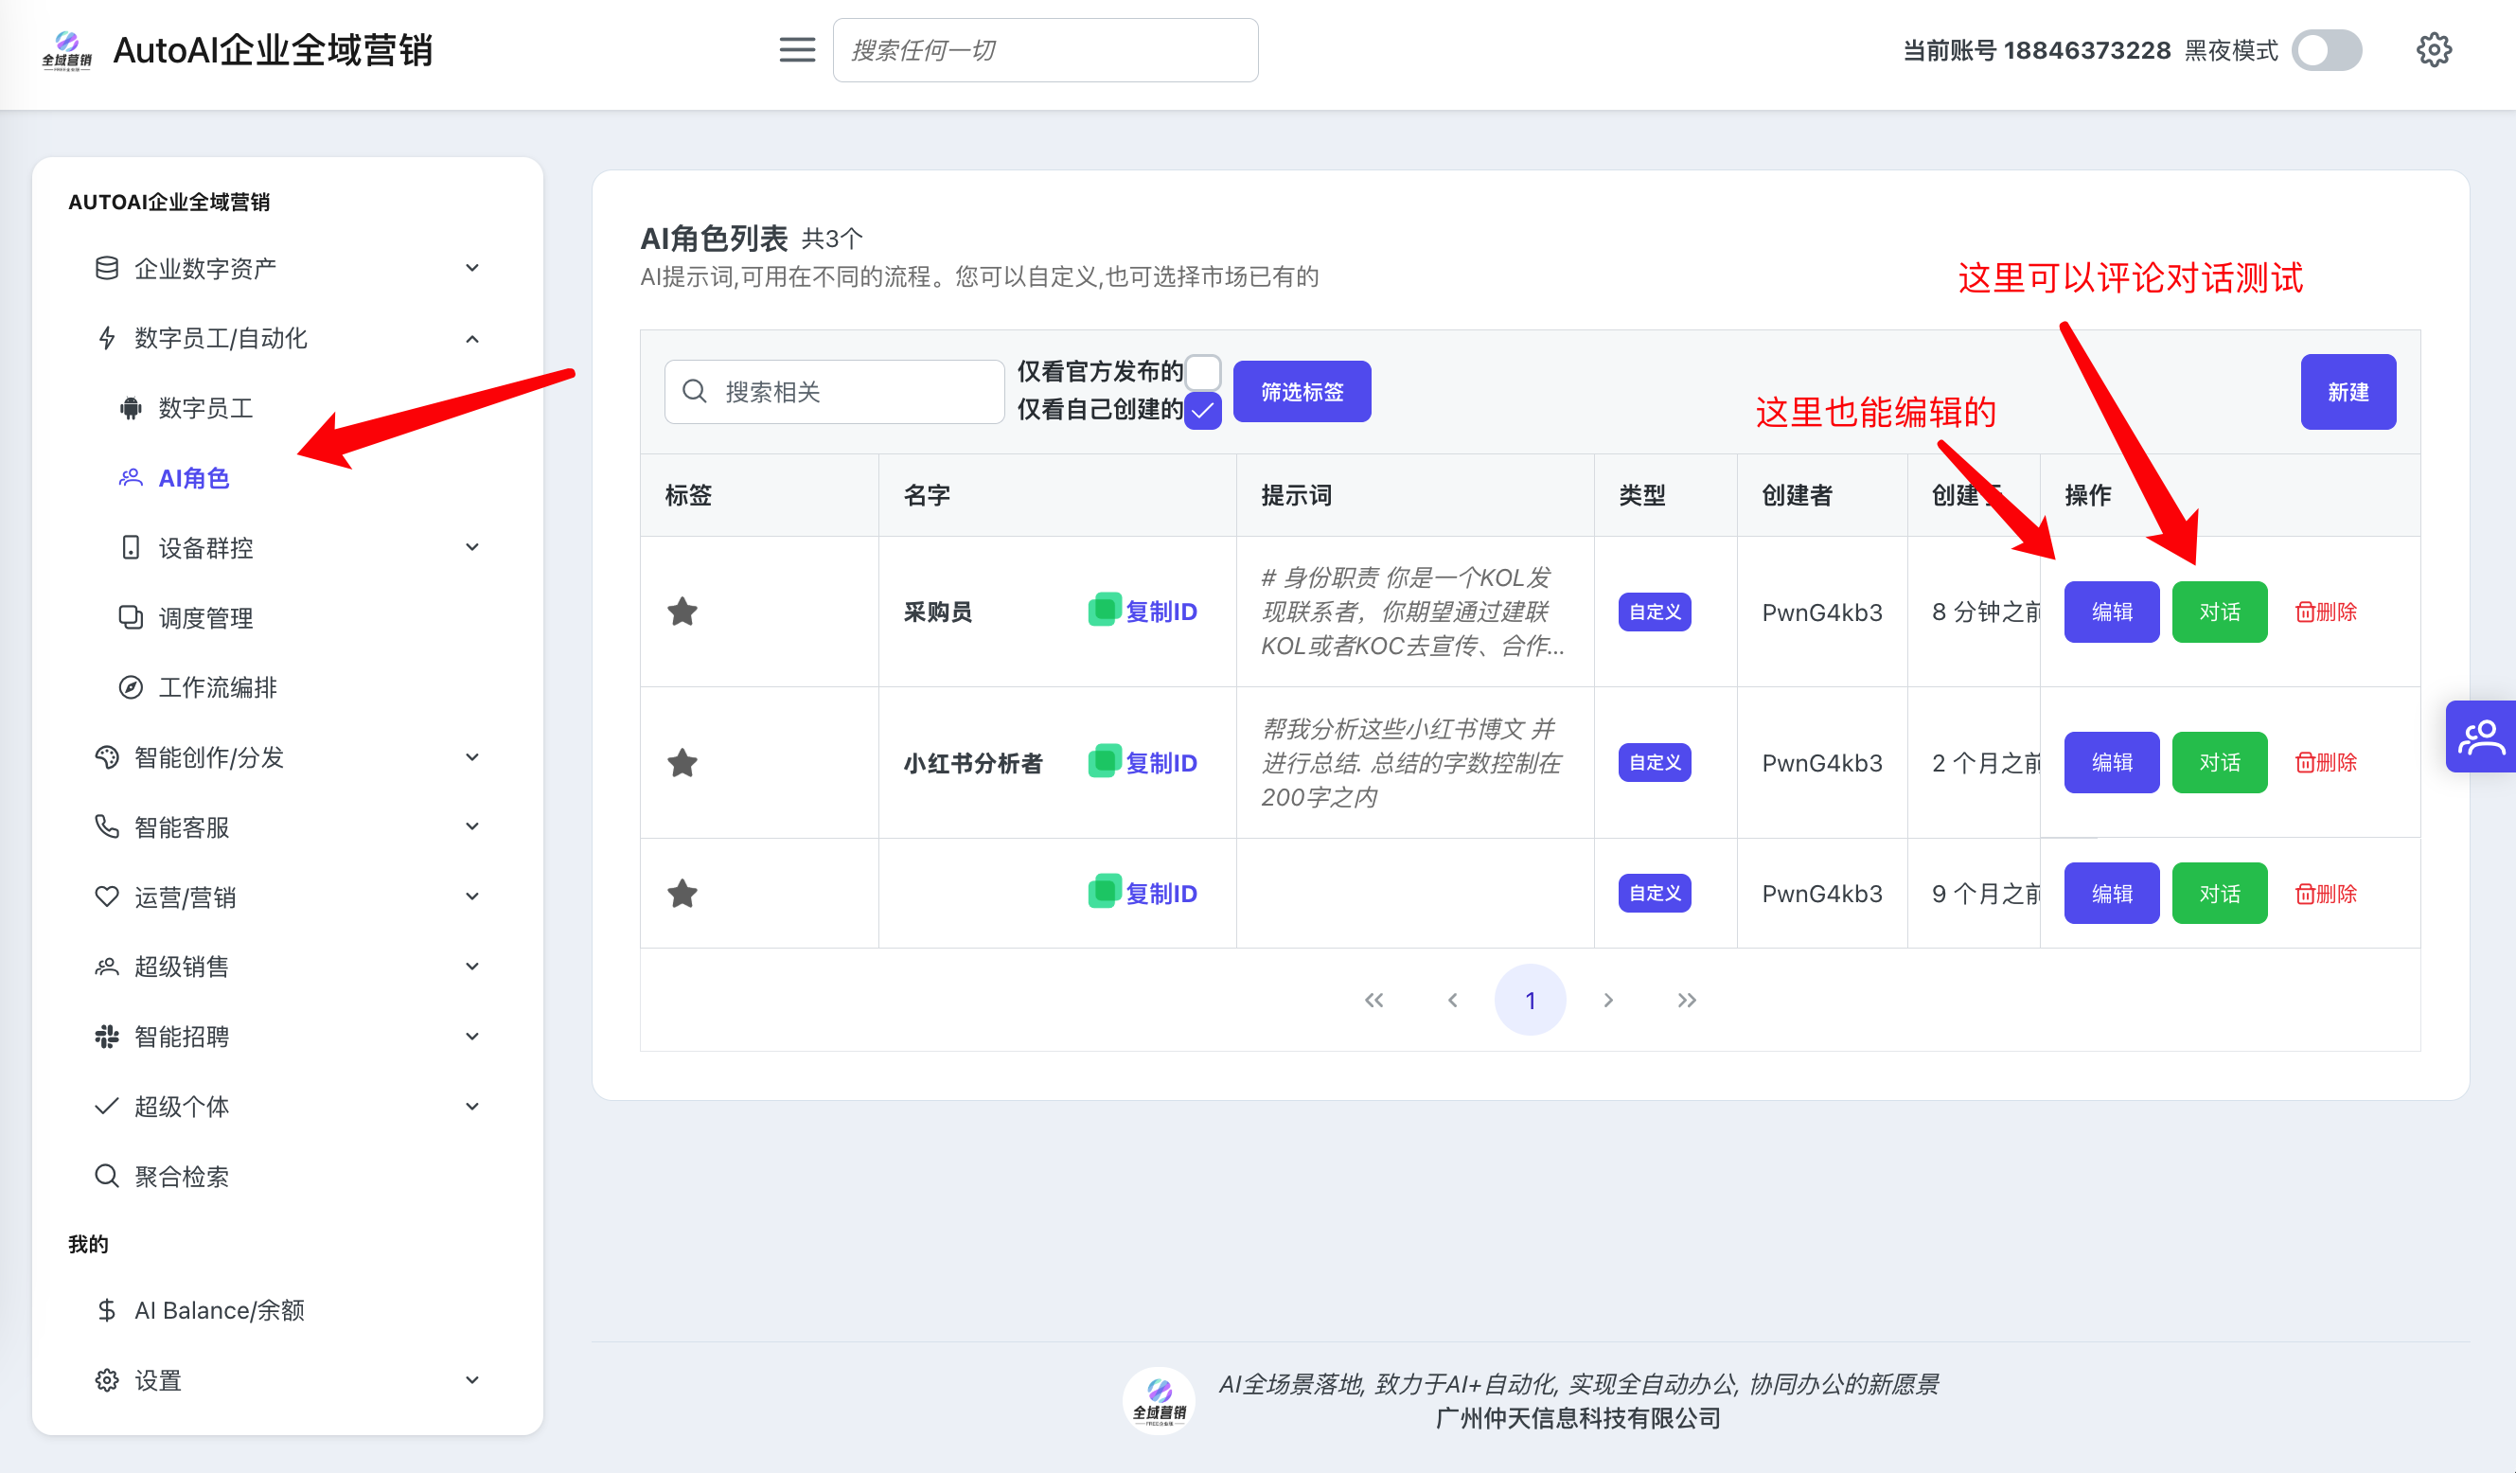Viewport: 2516px width, 1473px height.
Task: Start 对话 with 小红书分析者 role
Action: (2220, 762)
